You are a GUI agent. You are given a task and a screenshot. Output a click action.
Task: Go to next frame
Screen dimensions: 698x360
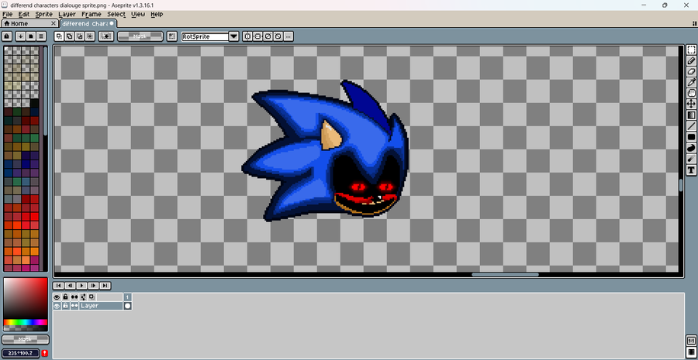94,286
